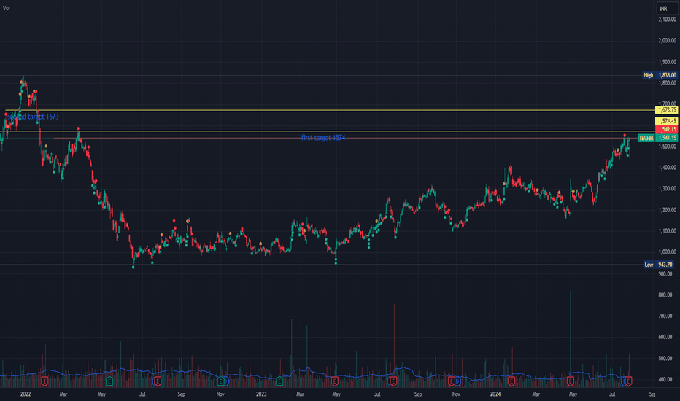Viewport: 680px width, 401px height.
Task: Select the yellow 1,673.75 price label
Action: 667,110
